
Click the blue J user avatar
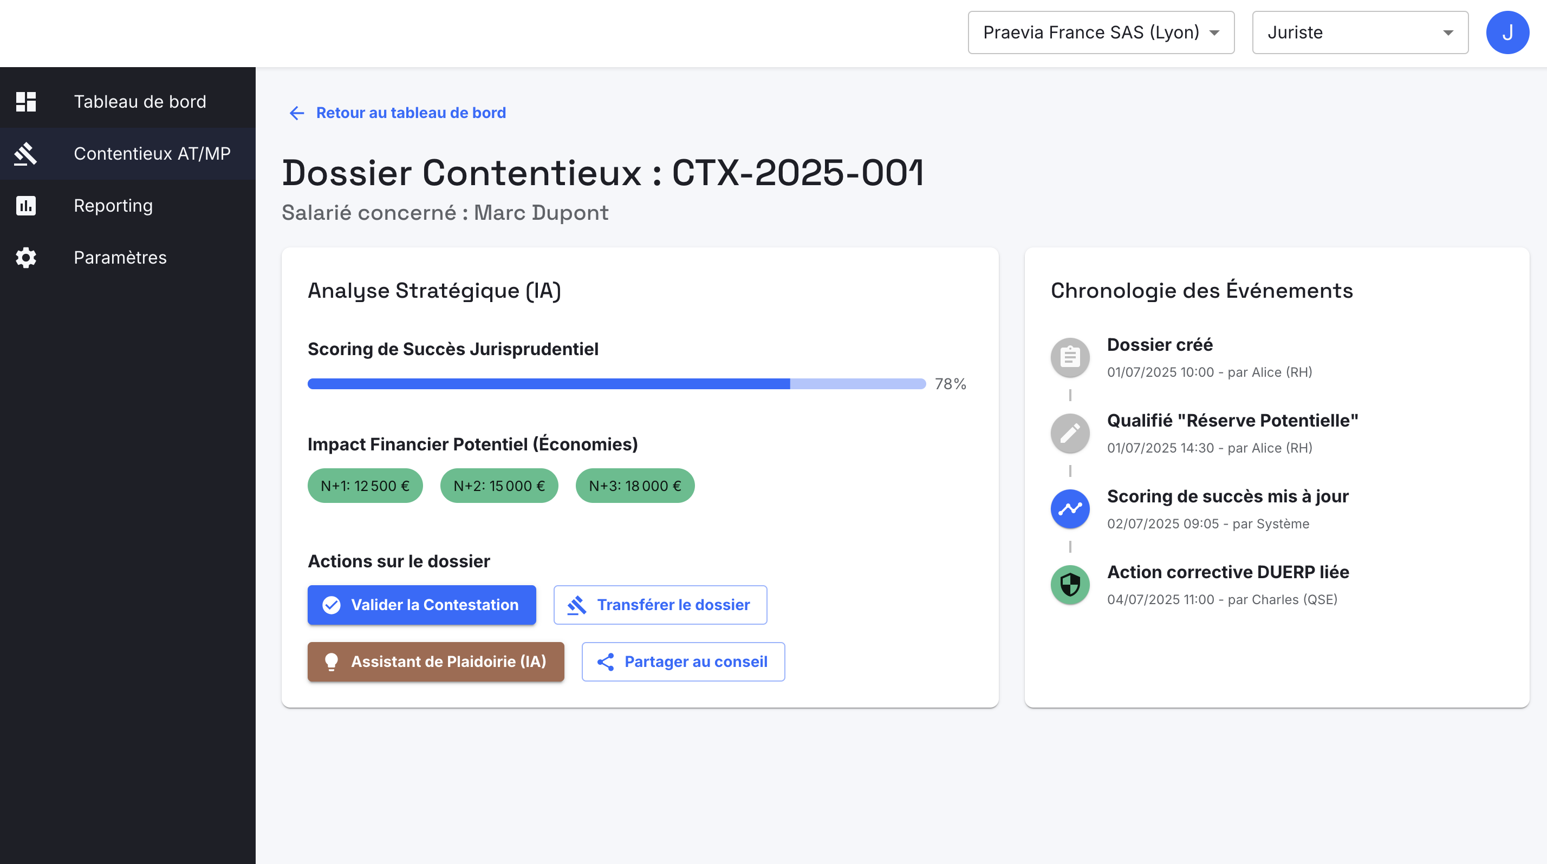(x=1507, y=32)
